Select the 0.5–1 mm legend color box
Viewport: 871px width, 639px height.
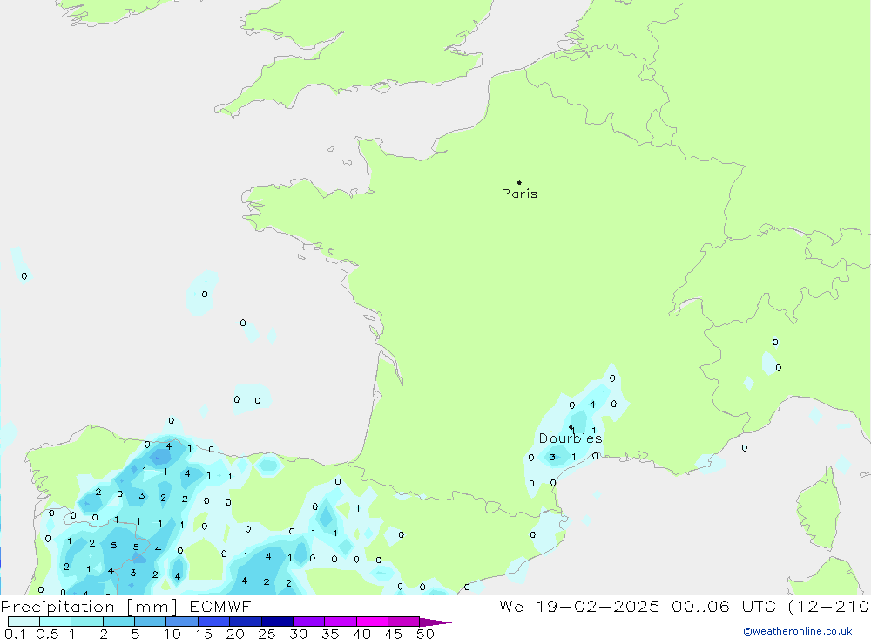click(x=56, y=622)
